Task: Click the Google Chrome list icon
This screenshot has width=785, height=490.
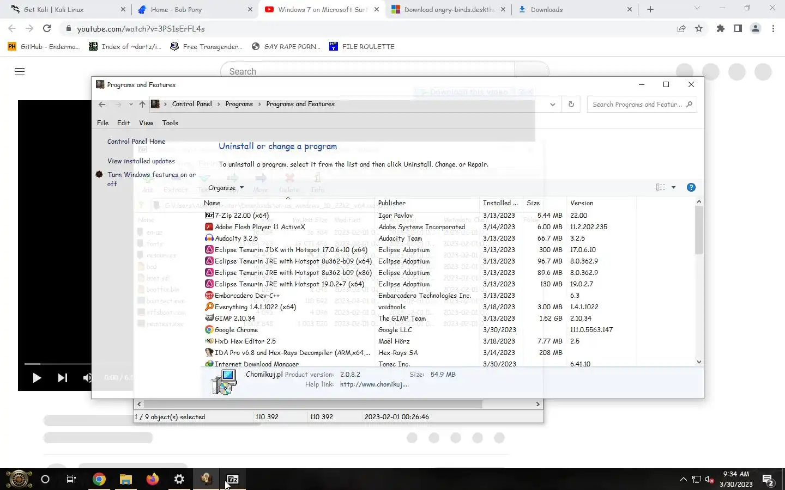Action: tap(209, 330)
